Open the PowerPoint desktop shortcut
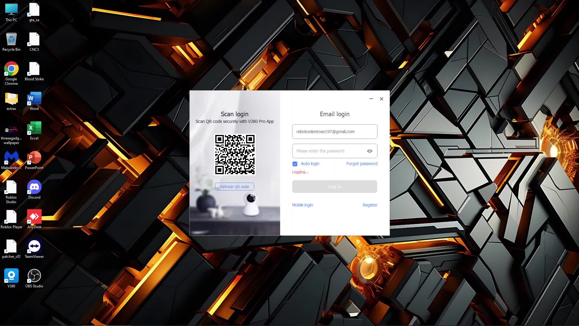Viewport: 579px width, 326px height. (34, 158)
